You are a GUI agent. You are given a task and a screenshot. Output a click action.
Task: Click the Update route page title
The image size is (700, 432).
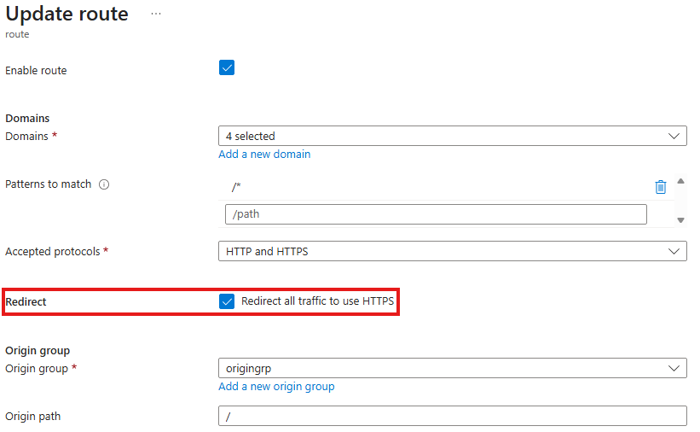coord(67,14)
